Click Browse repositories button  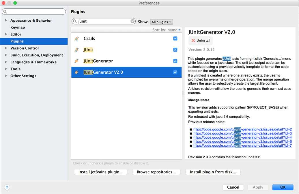[x=156, y=172]
